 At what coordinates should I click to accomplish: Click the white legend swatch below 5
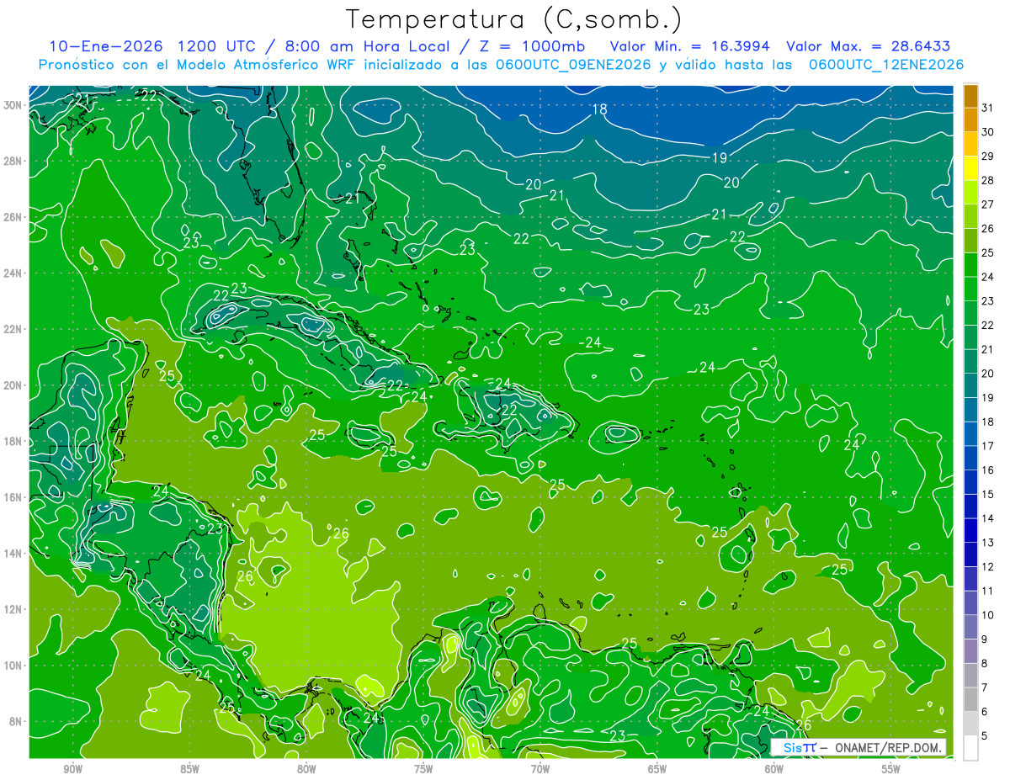coord(970,748)
